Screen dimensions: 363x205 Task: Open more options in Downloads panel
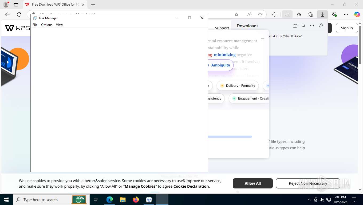(x=312, y=26)
